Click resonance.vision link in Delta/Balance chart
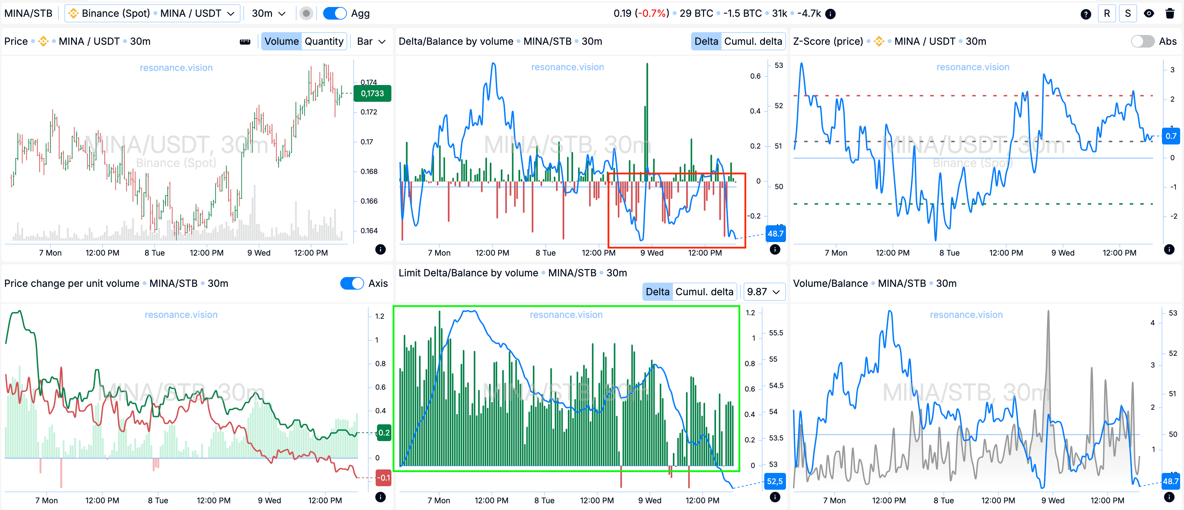Image resolution: width=1184 pixels, height=510 pixels. pyautogui.click(x=567, y=67)
